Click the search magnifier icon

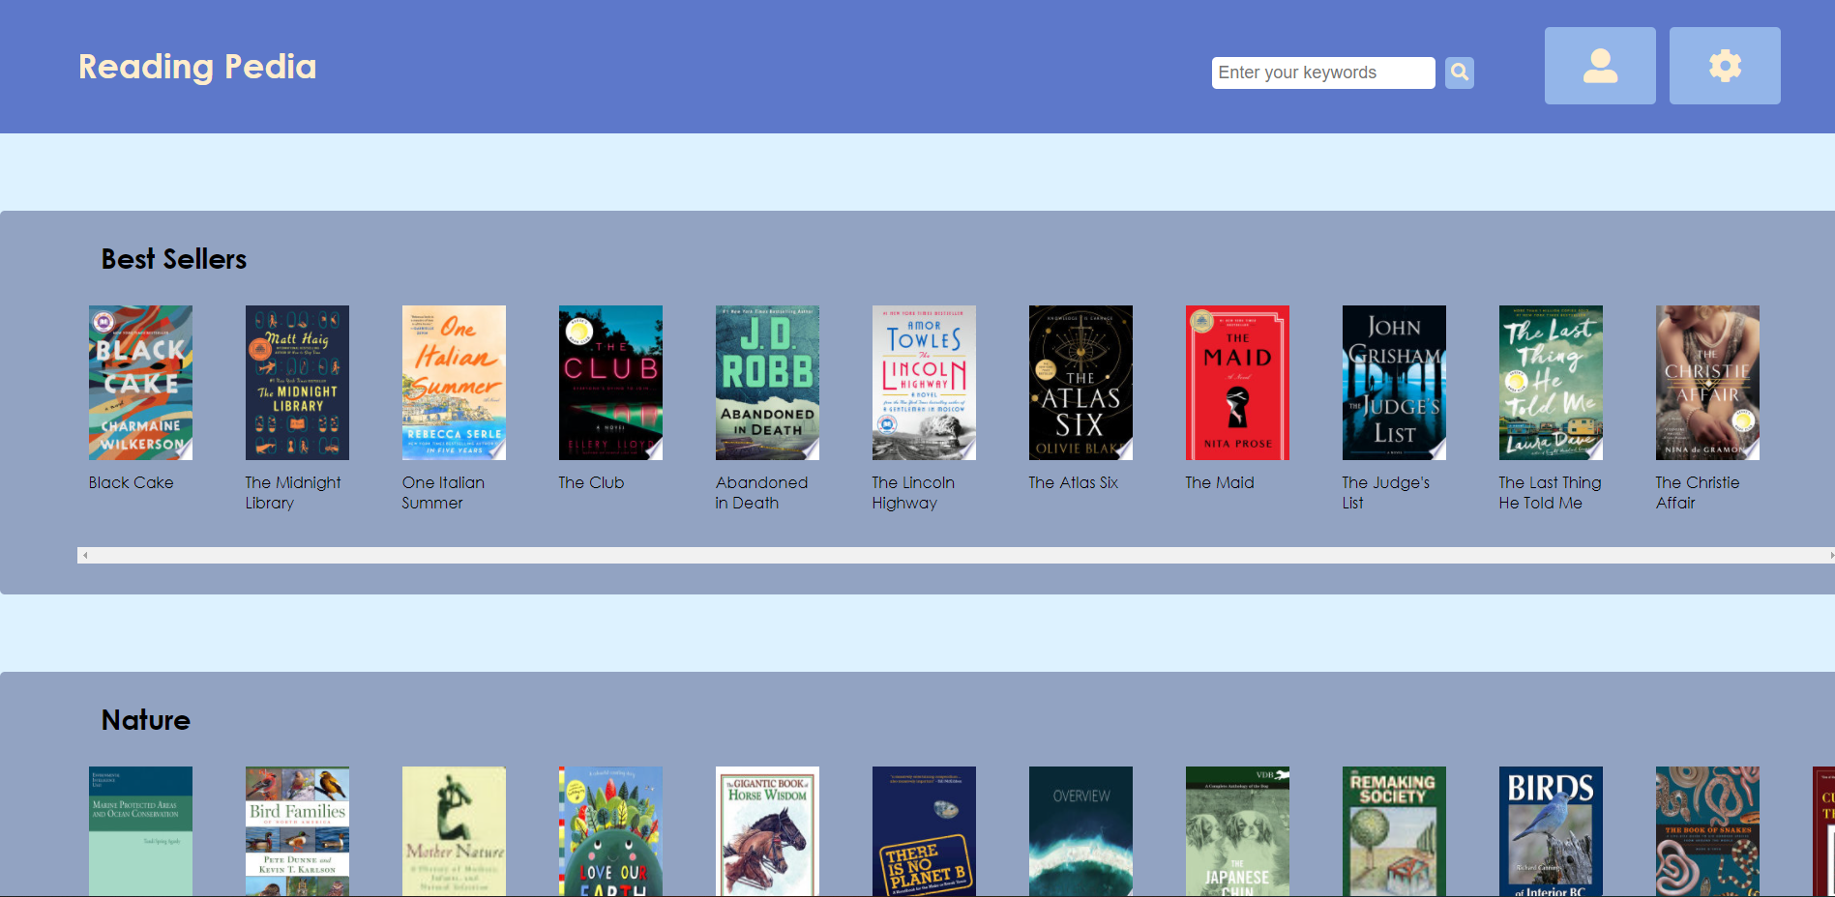click(x=1459, y=72)
